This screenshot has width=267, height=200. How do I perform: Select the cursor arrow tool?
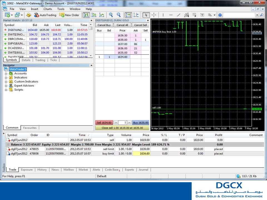point(146,15)
